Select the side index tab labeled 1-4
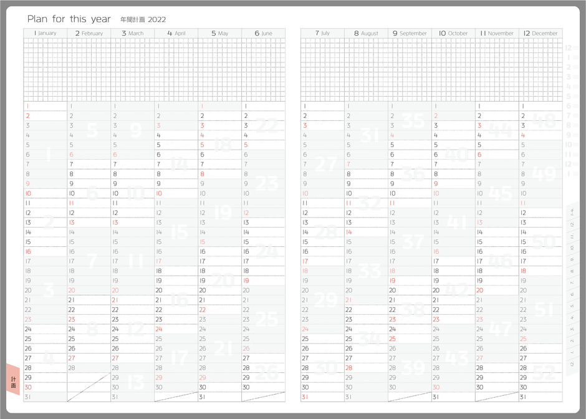Image resolution: width=586 pixels, height=419 pixels. pyautogui.click(x=571, y=213)
